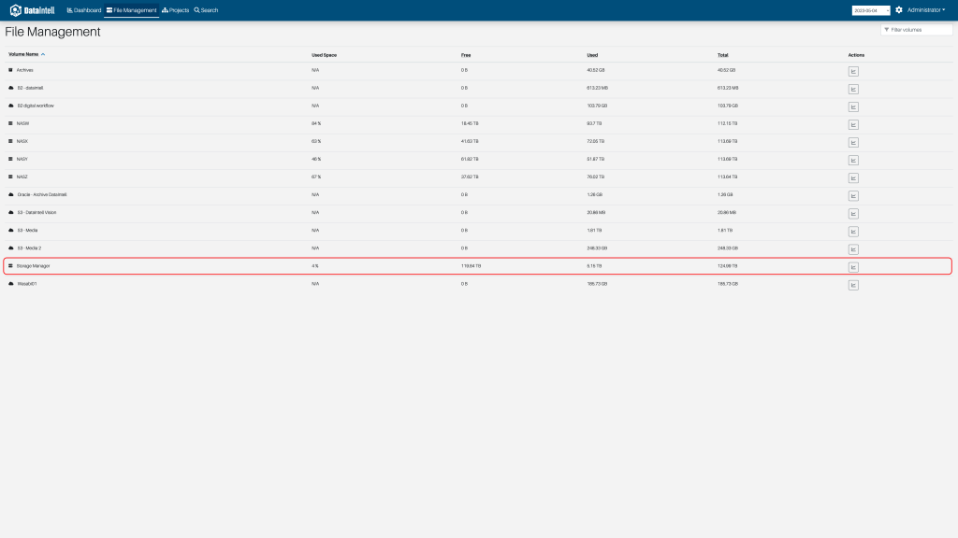Click the Wasabi01 volume name
The width and height of the screenshot is (958, 538).
point(27,284)
